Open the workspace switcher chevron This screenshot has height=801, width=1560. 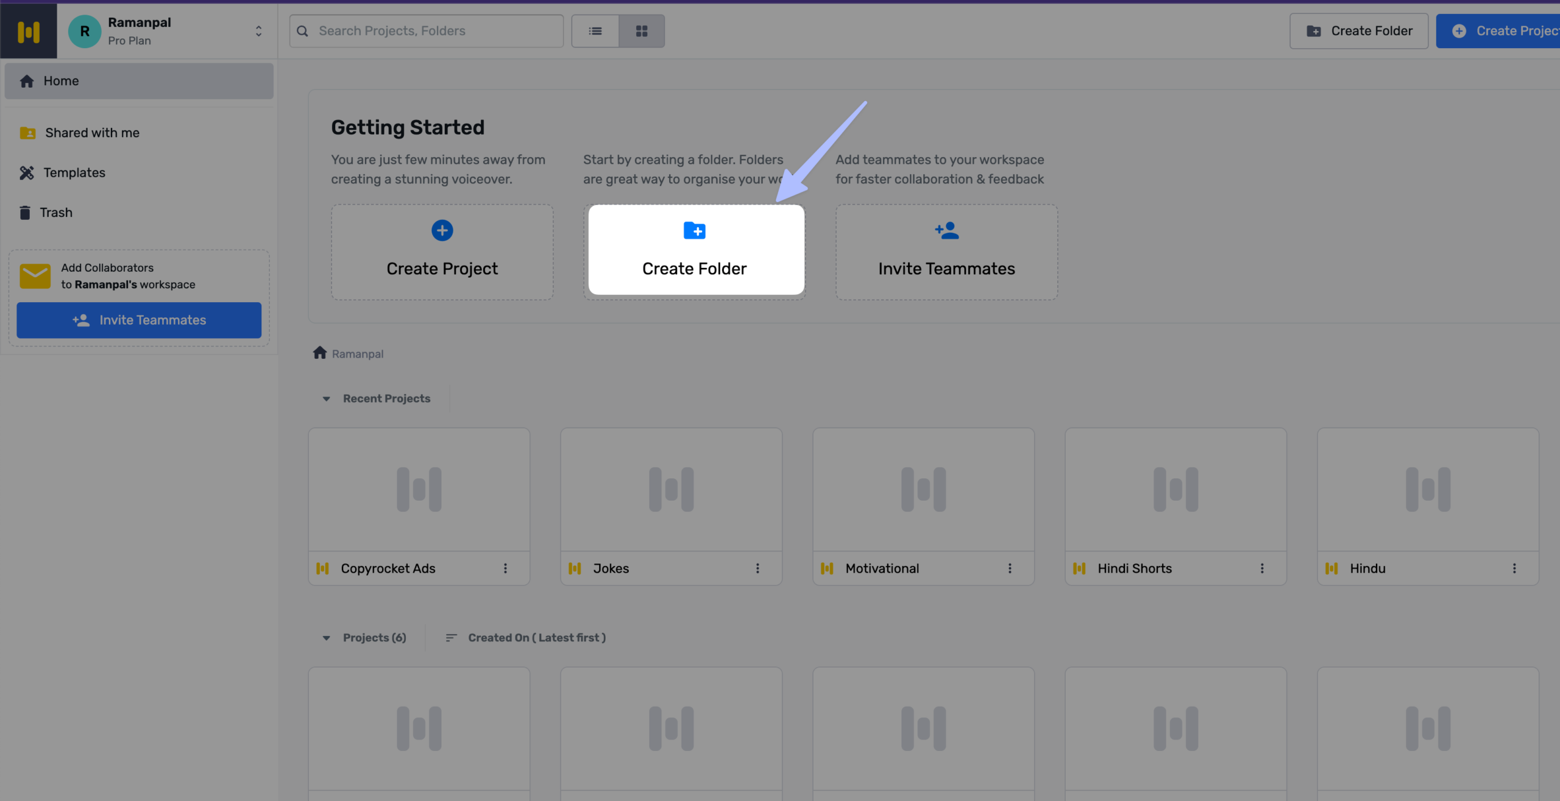[x=258, y=31]
